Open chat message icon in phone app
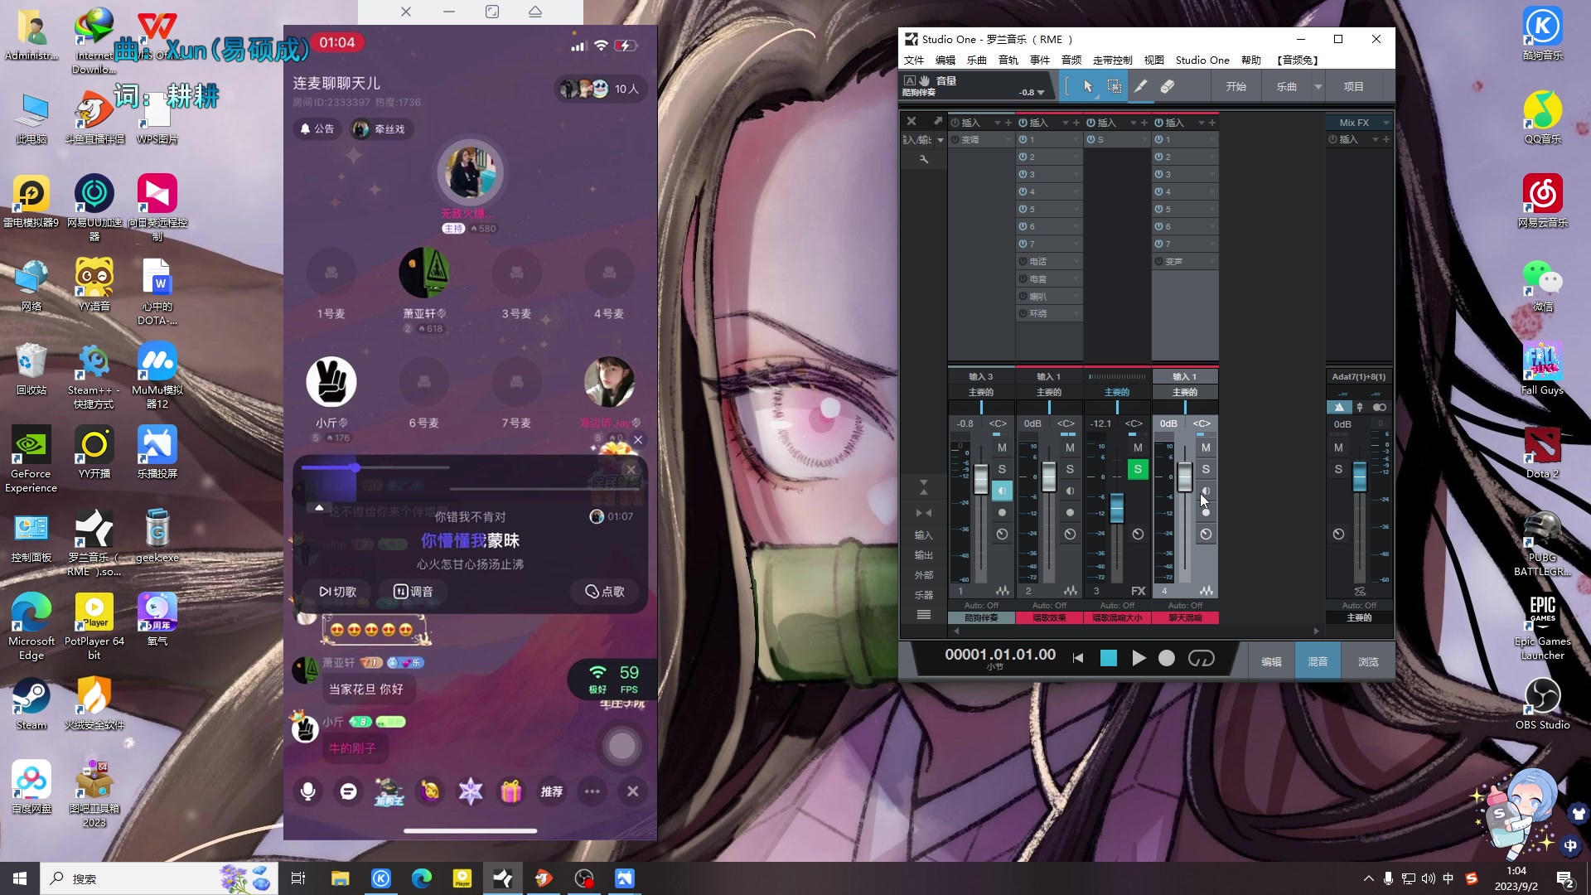 click(348, 791)
